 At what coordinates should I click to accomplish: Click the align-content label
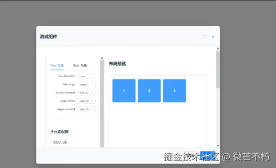66,109
